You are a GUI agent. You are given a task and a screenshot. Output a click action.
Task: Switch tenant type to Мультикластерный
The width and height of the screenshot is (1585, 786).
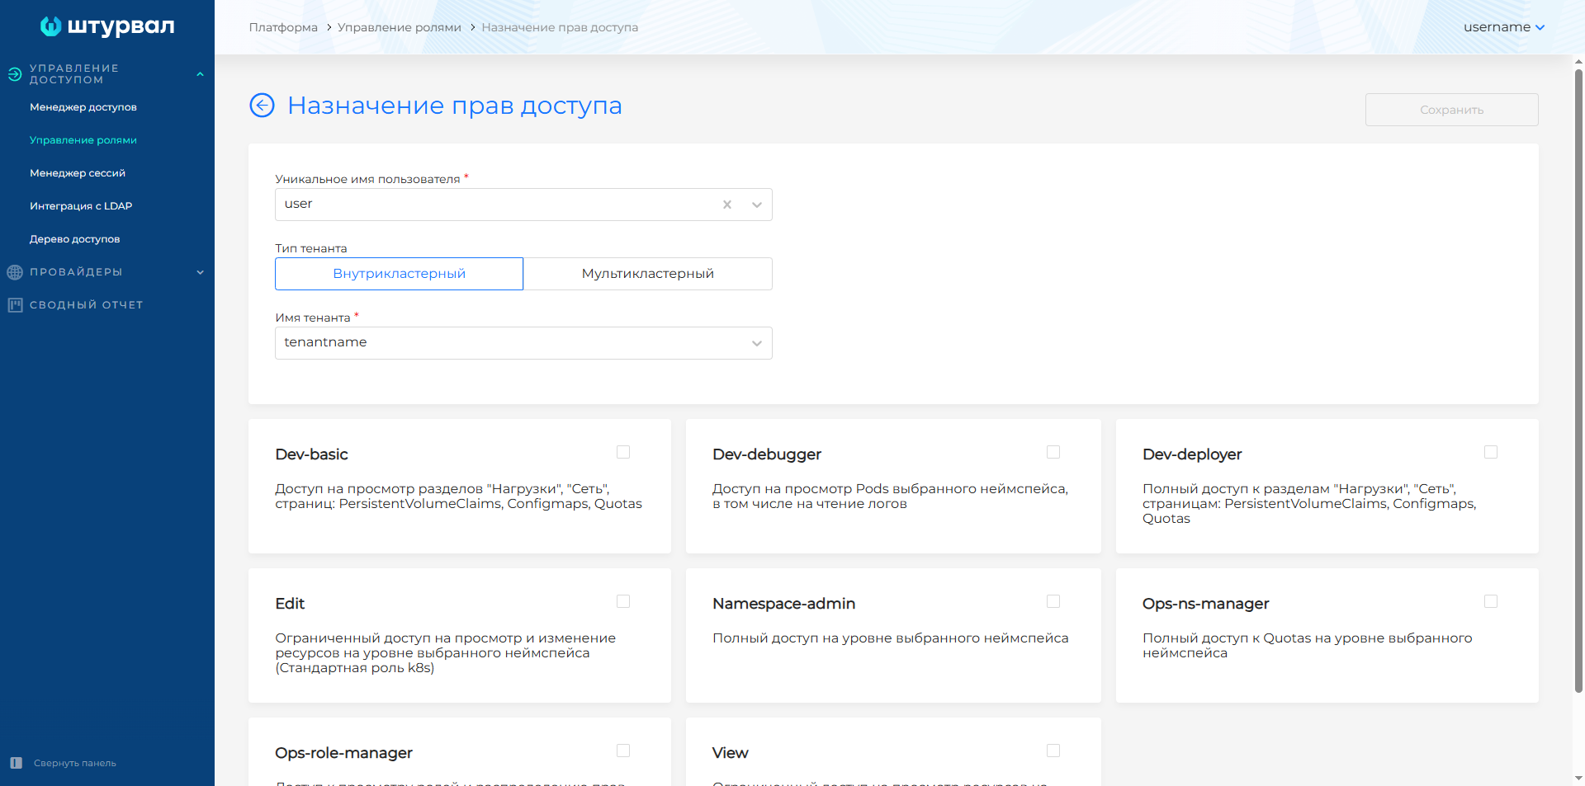coord(647,274)
